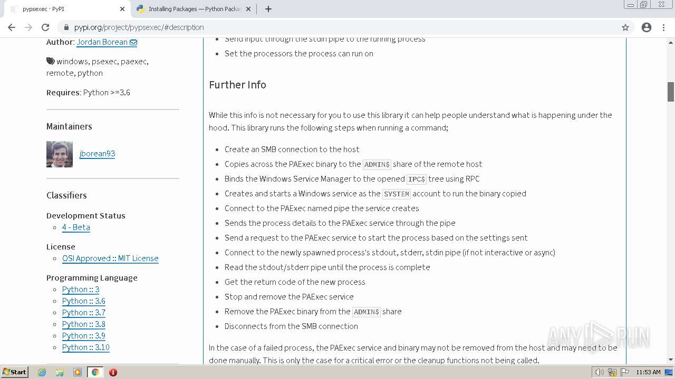The height and width of the screenshot is (379, 675).
Task: Click 'Create an SMB connection to the host'
Action: tap(292, 149)
